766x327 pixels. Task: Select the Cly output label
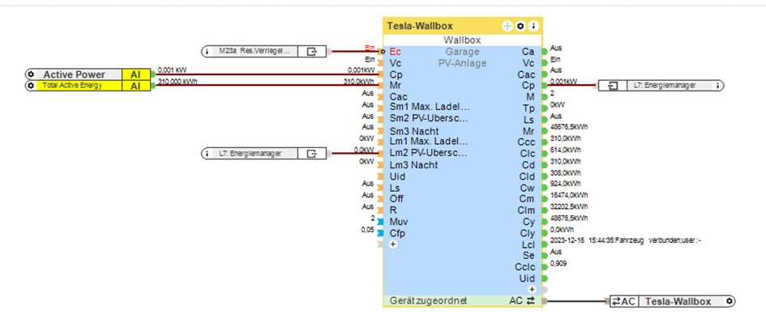(528, 233)
